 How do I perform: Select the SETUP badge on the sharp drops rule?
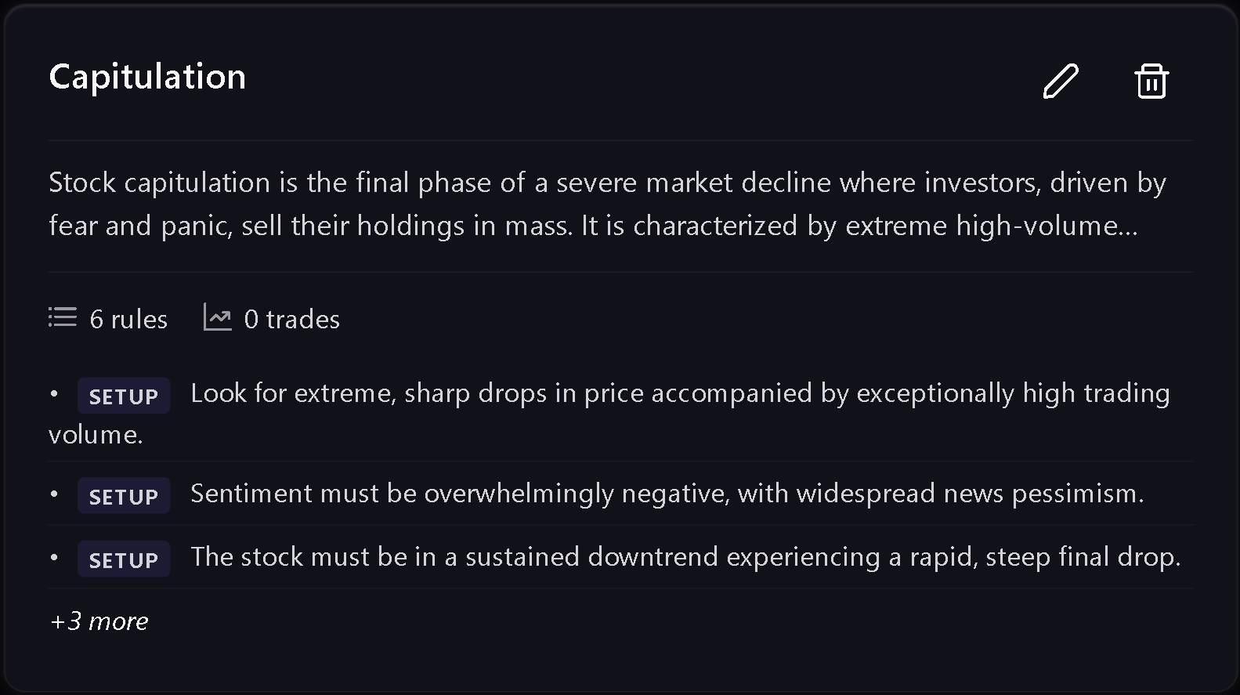pyautogui.click(x=124, y=396)
